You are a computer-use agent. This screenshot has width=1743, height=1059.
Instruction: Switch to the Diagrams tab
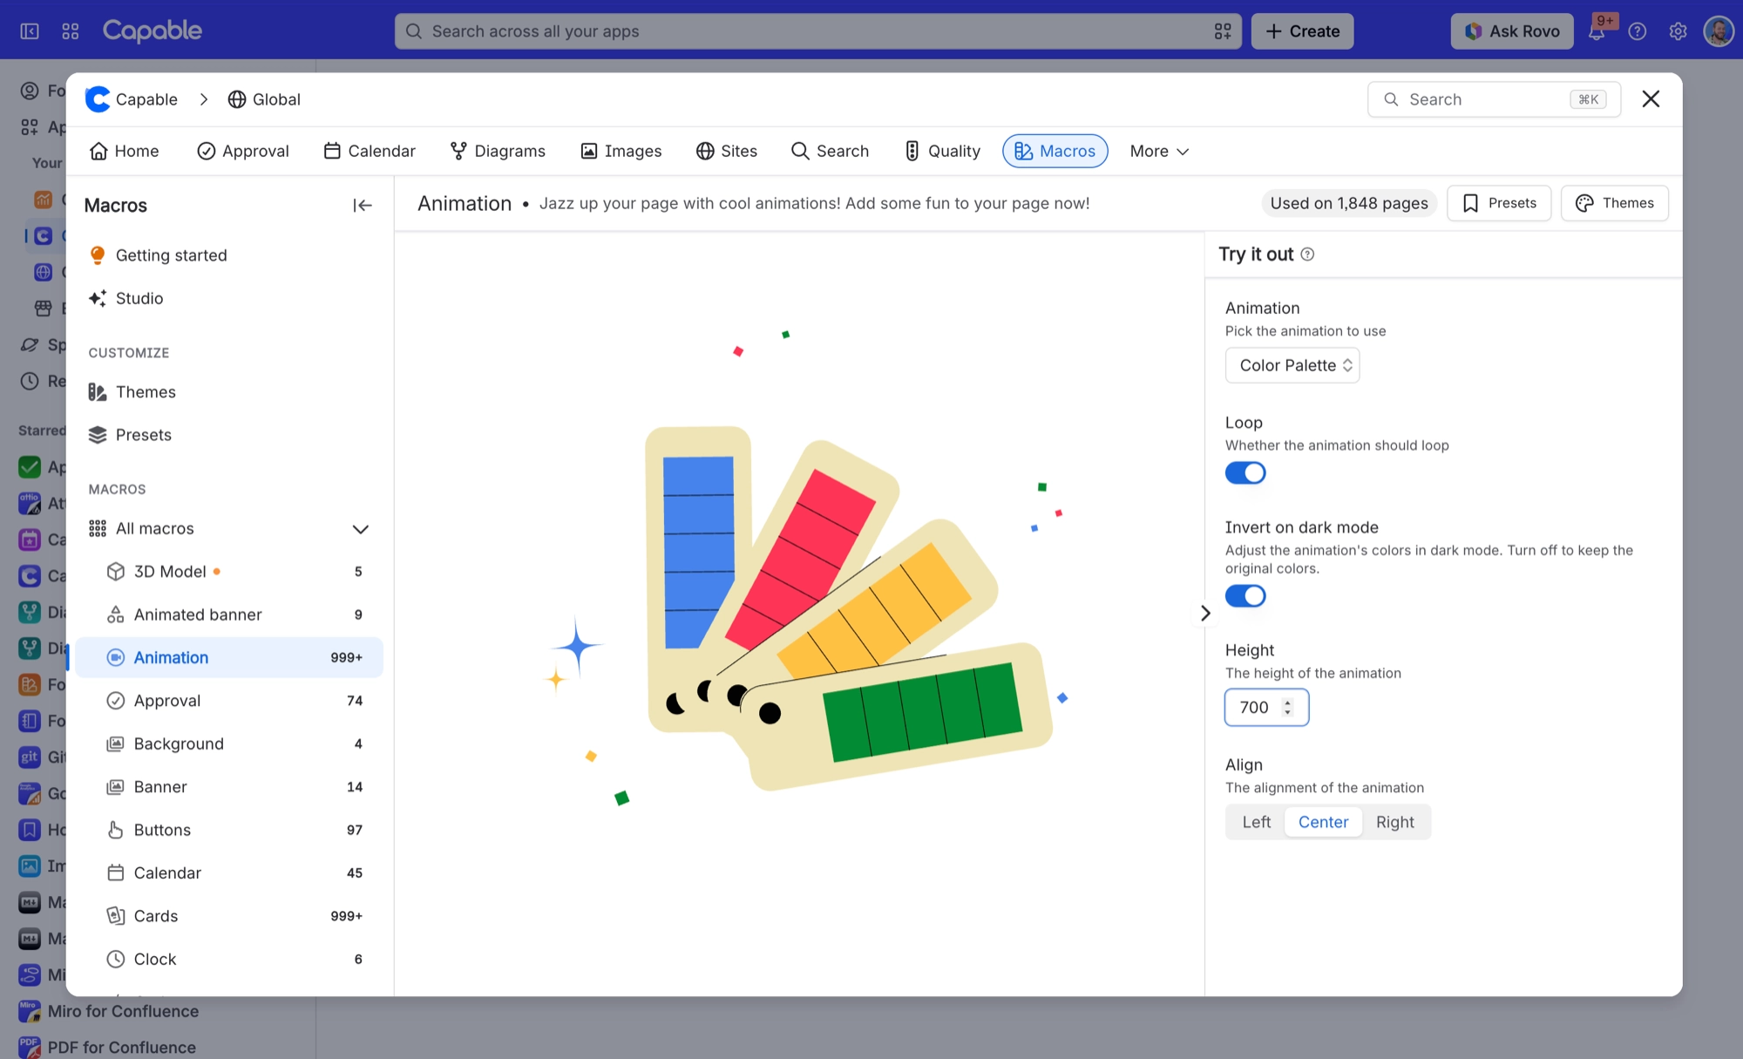pos(498,151)
